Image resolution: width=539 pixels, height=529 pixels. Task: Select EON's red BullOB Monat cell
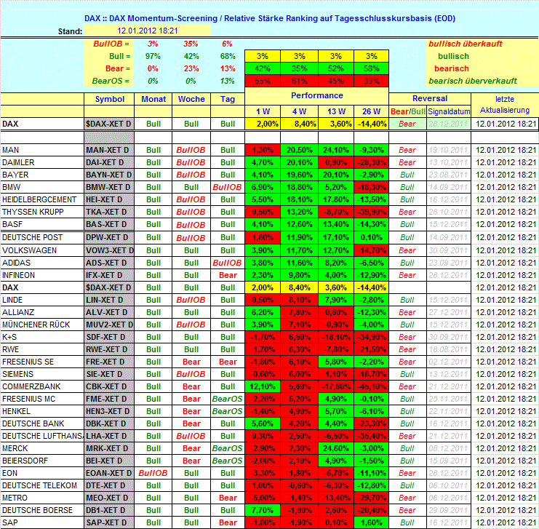(153, 473)
